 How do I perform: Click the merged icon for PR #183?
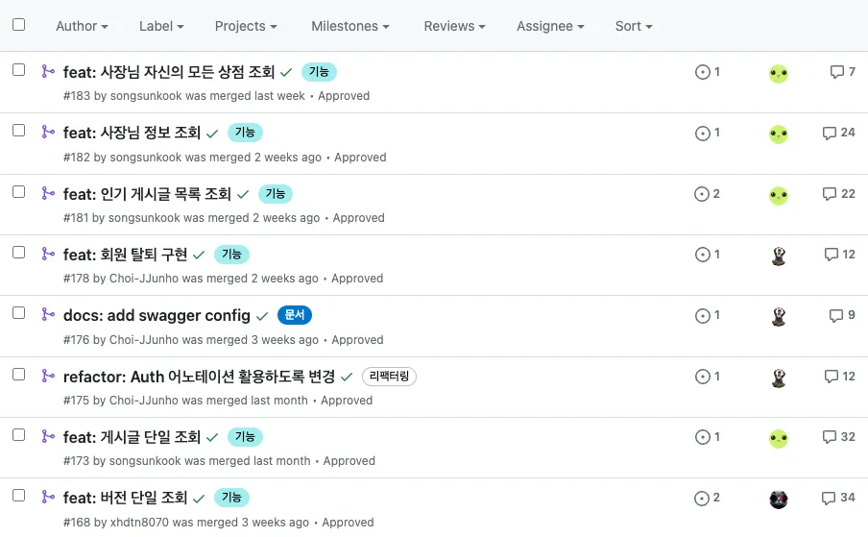(47, 71)
